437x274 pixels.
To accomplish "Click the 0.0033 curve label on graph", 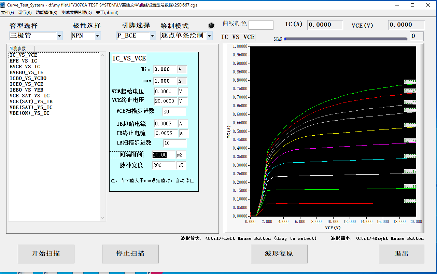I will coord(410,125).
